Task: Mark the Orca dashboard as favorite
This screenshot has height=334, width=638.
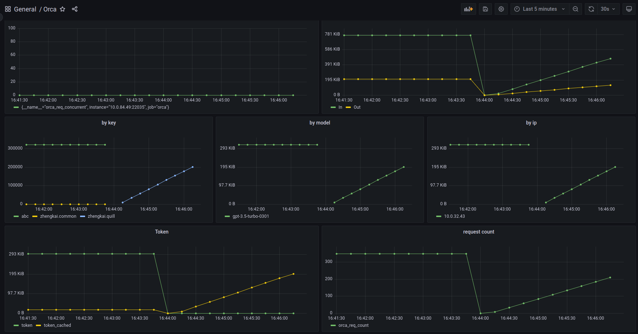Action: 62,9
